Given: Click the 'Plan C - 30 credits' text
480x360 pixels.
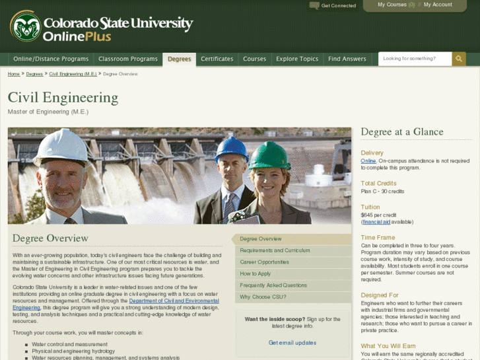Looking at the screenshot, I should click(382, 192).
